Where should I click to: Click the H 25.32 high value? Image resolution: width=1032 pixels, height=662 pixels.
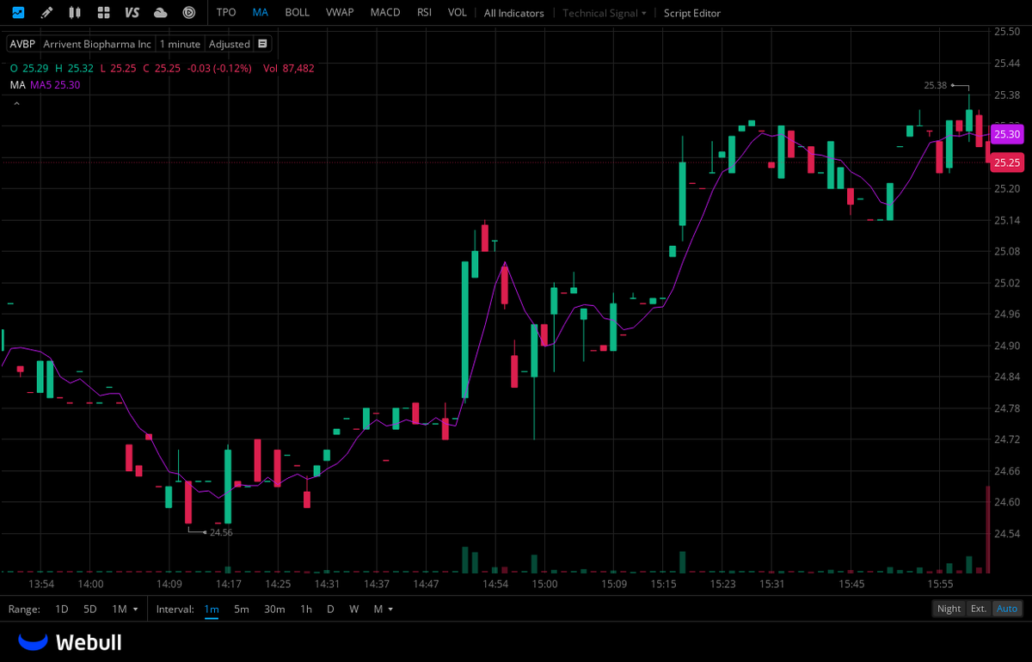click(x=74, y=67)
